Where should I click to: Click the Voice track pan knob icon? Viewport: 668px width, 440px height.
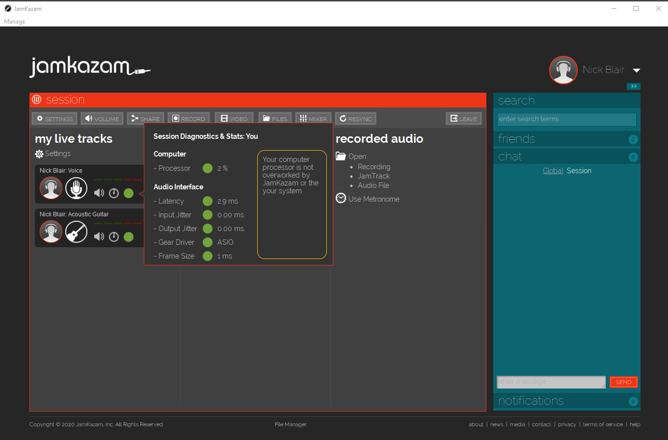114,193
